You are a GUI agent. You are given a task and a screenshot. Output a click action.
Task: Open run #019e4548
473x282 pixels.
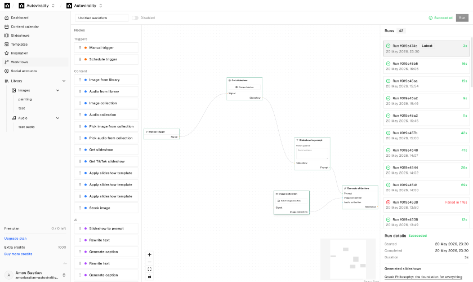(426, 153)
